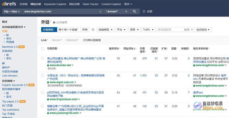This screenshot has height=118, width=229.
Task: Open the 更多 menu dropdown
Action: 128,4
